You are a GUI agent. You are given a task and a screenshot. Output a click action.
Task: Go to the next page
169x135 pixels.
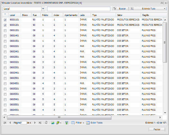pyautogui.click(x=35, y=123)
